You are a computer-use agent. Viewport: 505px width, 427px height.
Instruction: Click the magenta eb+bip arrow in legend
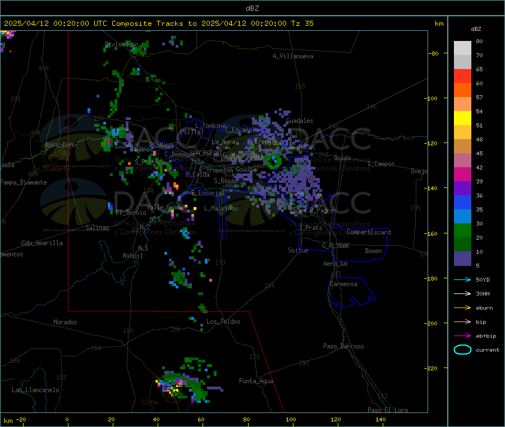pos(462,336)
